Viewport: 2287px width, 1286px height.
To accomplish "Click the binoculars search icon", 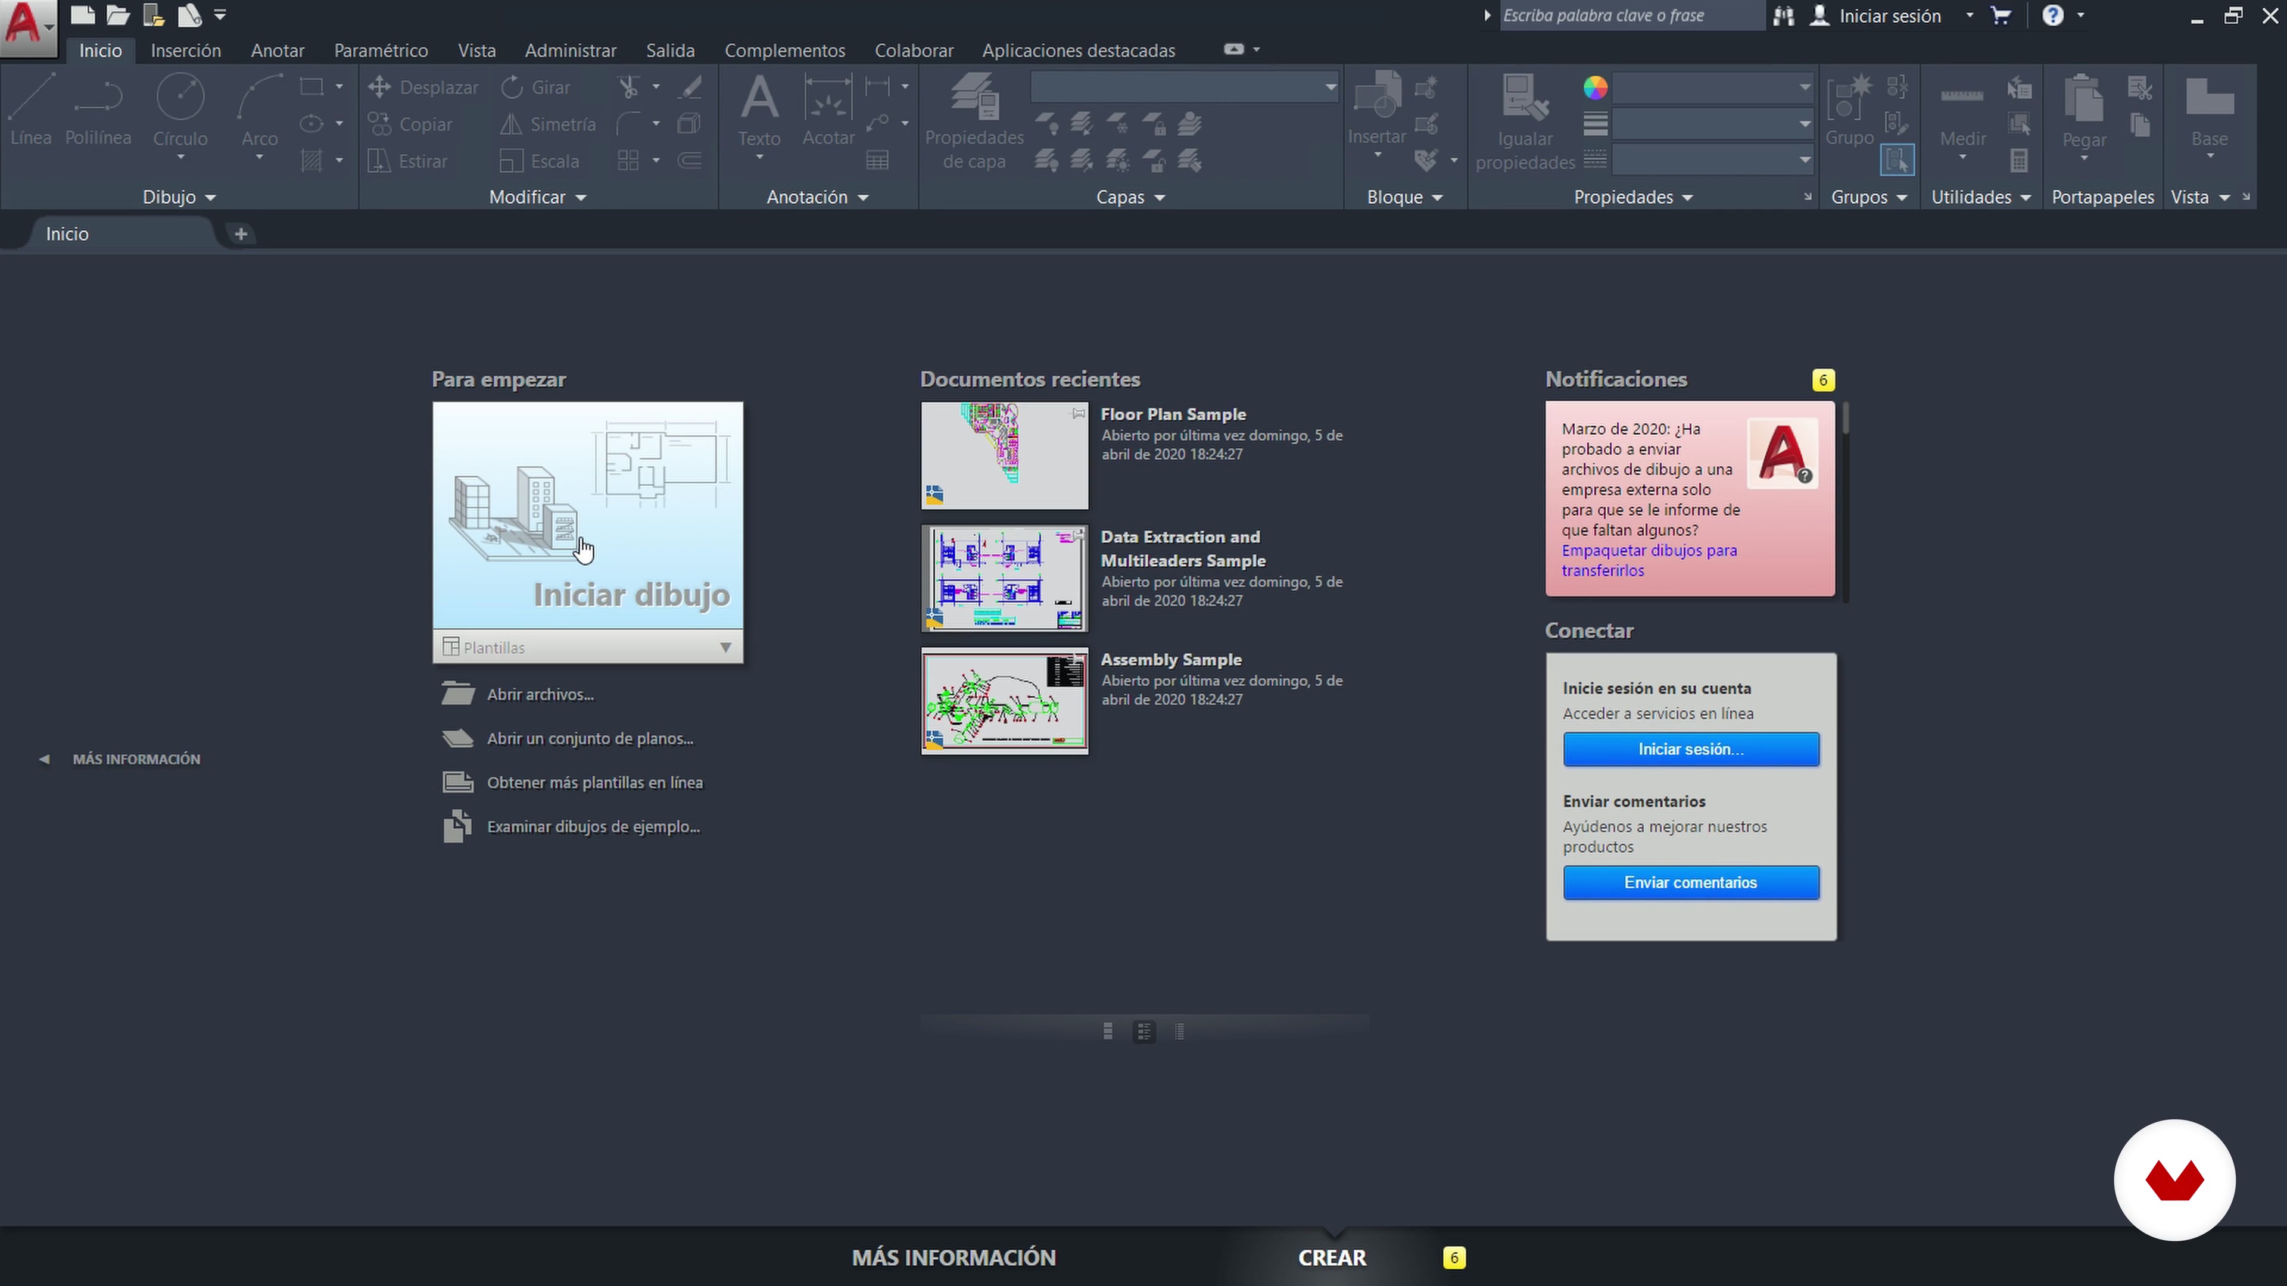I will coord(1784,15).
